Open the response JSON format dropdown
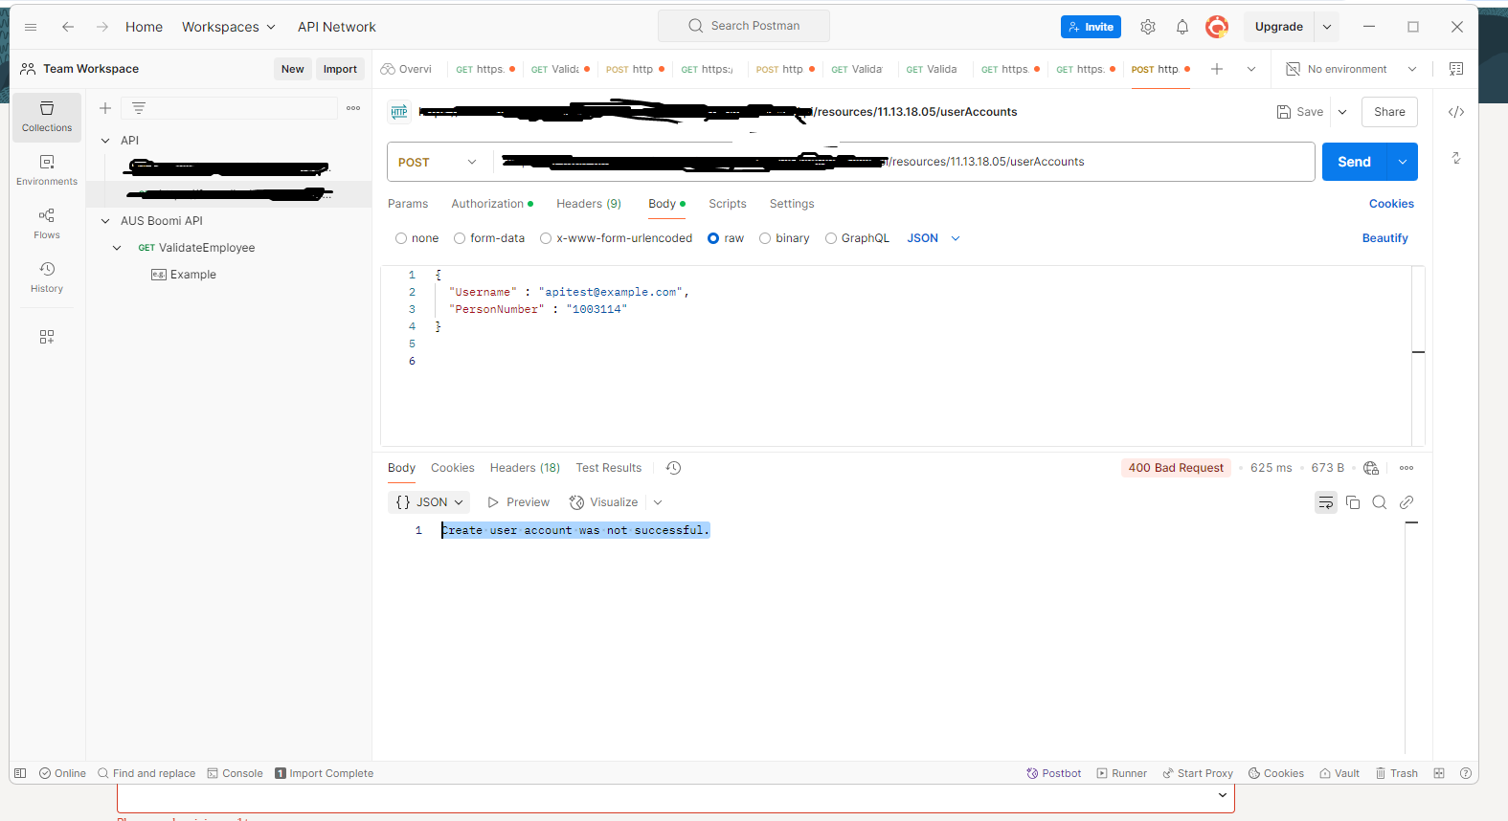 pos(429,502)
